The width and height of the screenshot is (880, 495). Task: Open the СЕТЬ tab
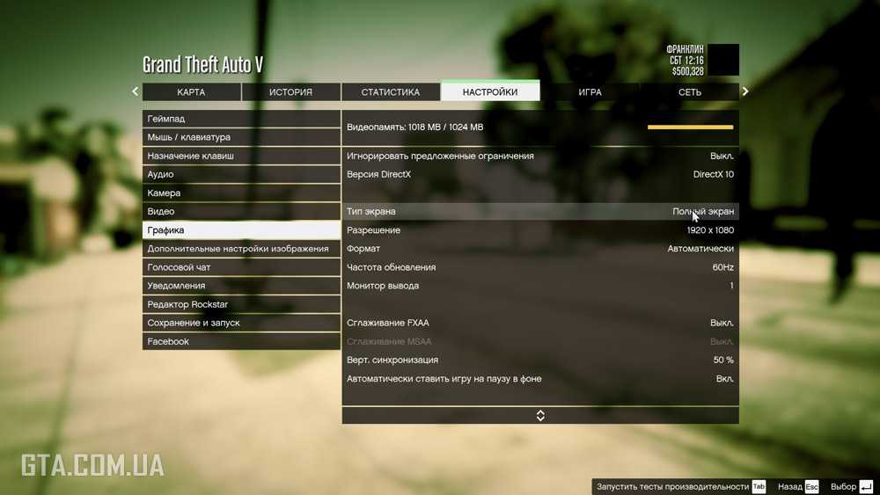pyautogui.click(x=690, y=92)
